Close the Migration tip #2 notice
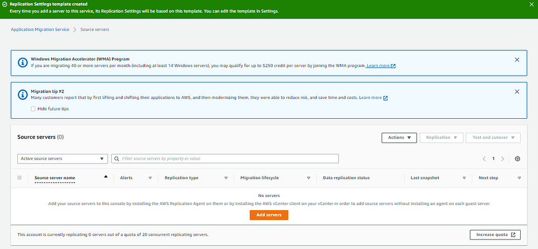 (517, 91)
